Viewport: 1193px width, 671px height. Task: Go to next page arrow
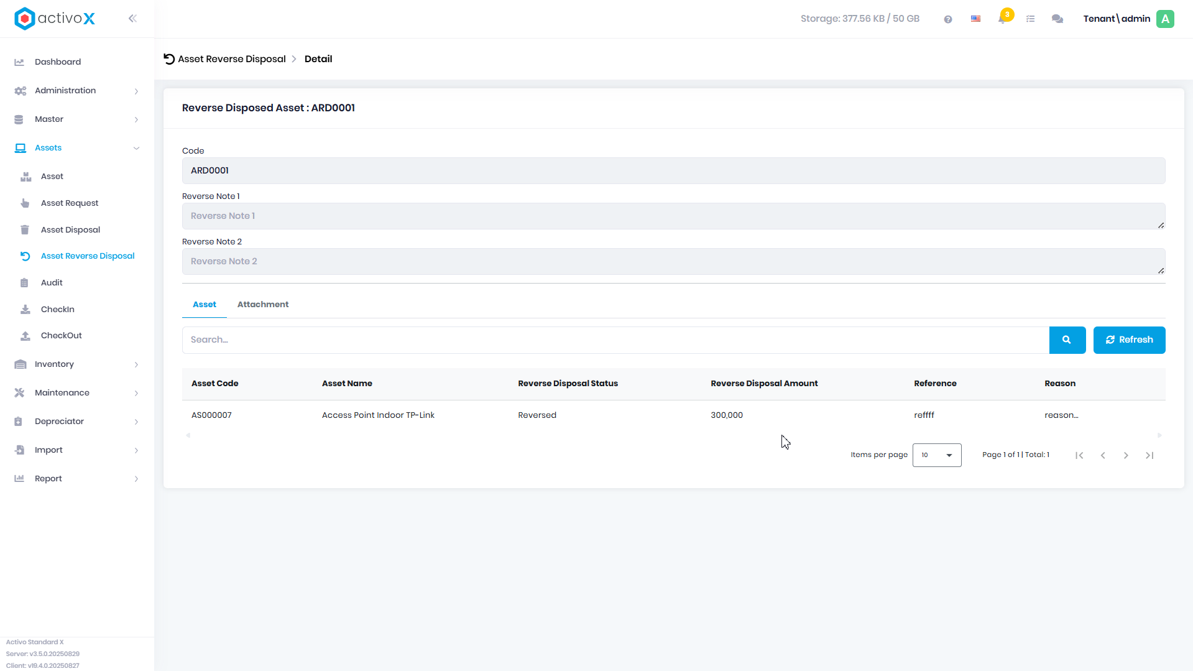[x=1126, y=456]
